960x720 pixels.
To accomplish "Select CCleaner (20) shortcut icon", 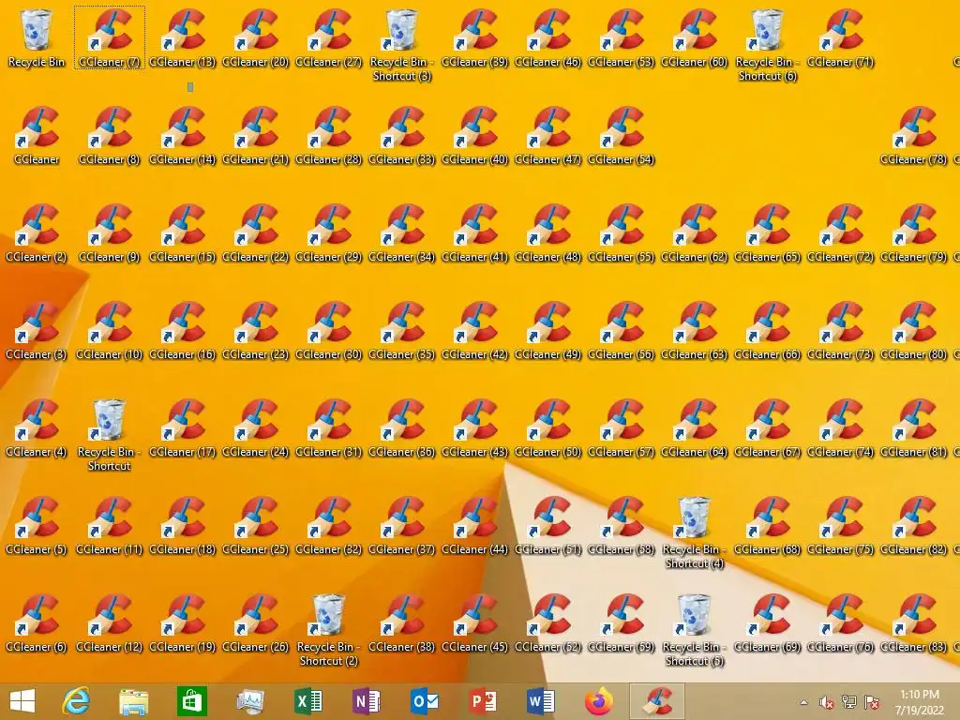I will 255,37.
